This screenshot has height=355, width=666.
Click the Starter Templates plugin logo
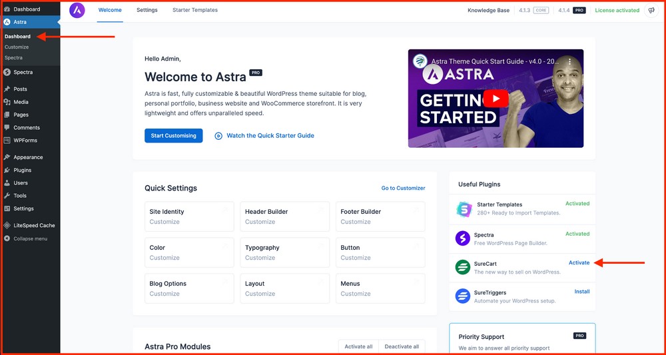[x=464, y=209]
